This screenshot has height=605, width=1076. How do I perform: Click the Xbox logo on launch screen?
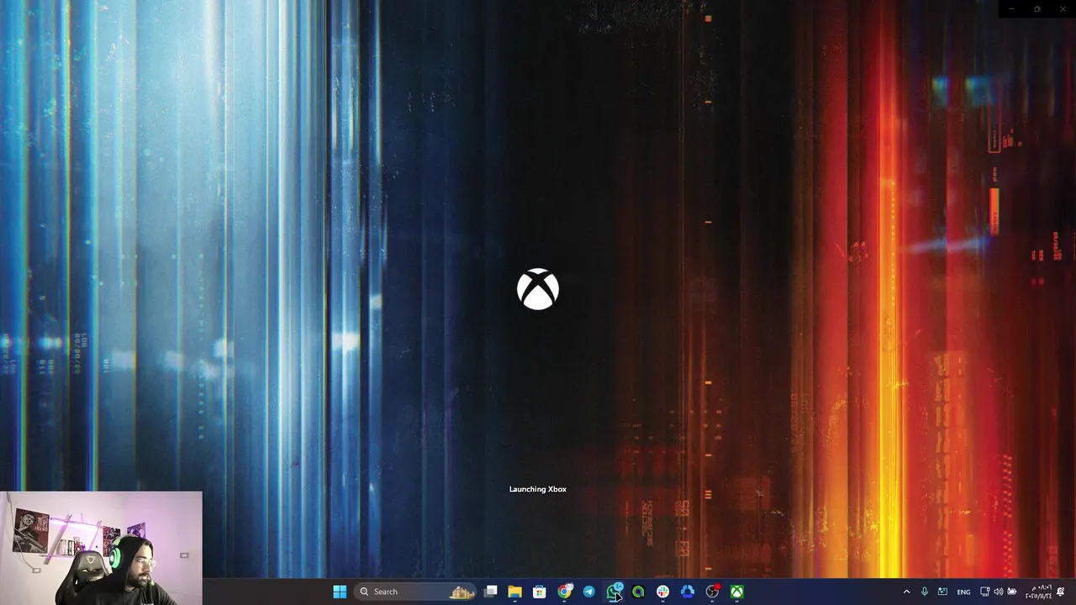538,289
